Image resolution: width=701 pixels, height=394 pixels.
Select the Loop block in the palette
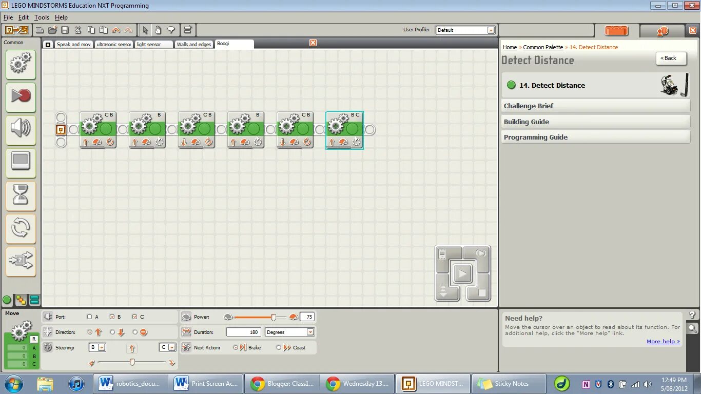point(21,229)
